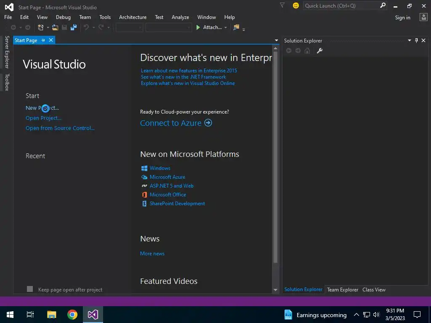This screenshot has width=431, height=323.
Task: Expand the New Project toolbar dropdown arrow
Action: [x=48, y=27]
